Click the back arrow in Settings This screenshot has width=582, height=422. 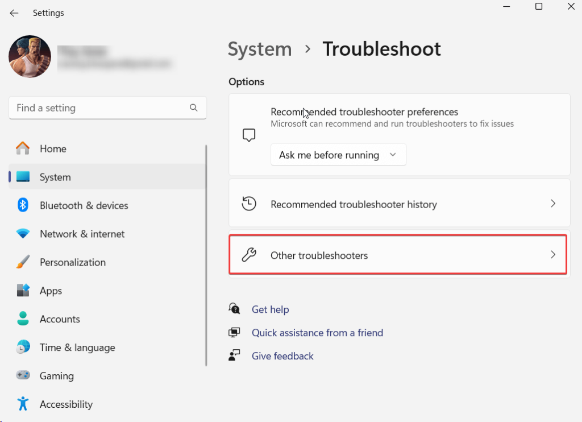(x=14, y=13)
